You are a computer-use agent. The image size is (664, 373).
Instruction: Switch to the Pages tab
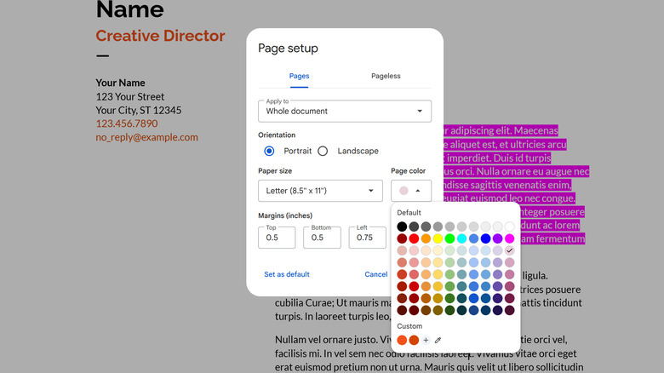click(299, 76)
